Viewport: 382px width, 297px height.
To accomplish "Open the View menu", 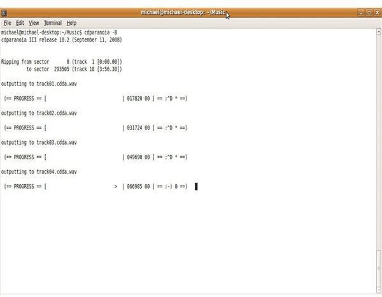I will tap(34, 23).
